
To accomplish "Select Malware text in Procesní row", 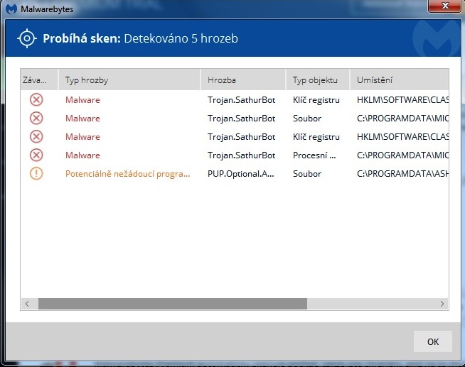I will [x=82, y=155].
